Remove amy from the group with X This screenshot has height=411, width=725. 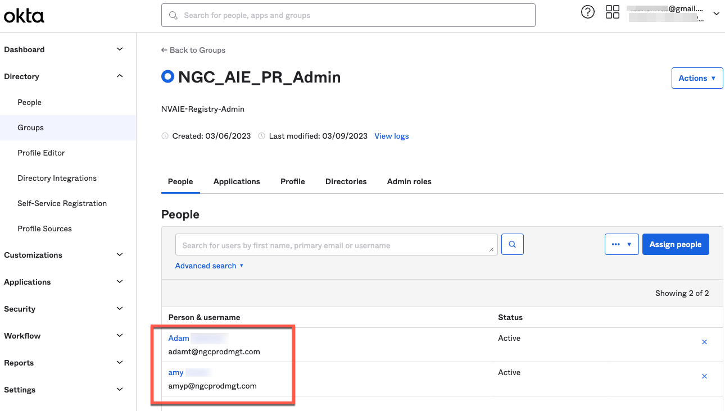pyautogui.click(x=704, y=376)
